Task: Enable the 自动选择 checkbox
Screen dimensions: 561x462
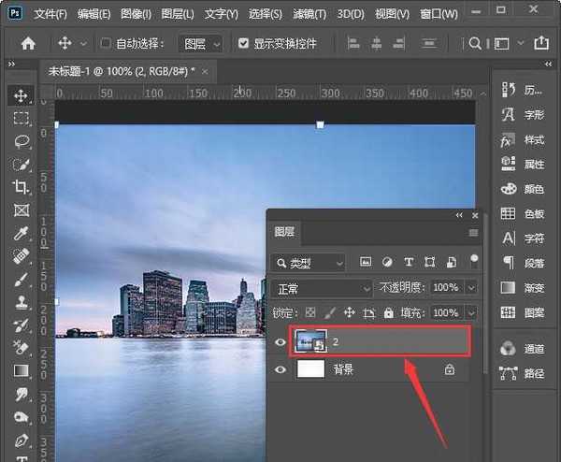Action: point(106,43)
